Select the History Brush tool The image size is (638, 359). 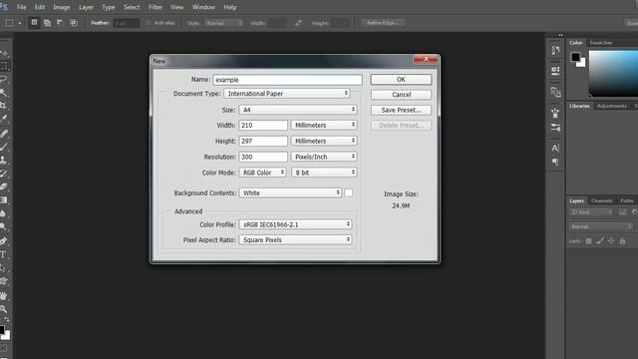coord(4,174)
